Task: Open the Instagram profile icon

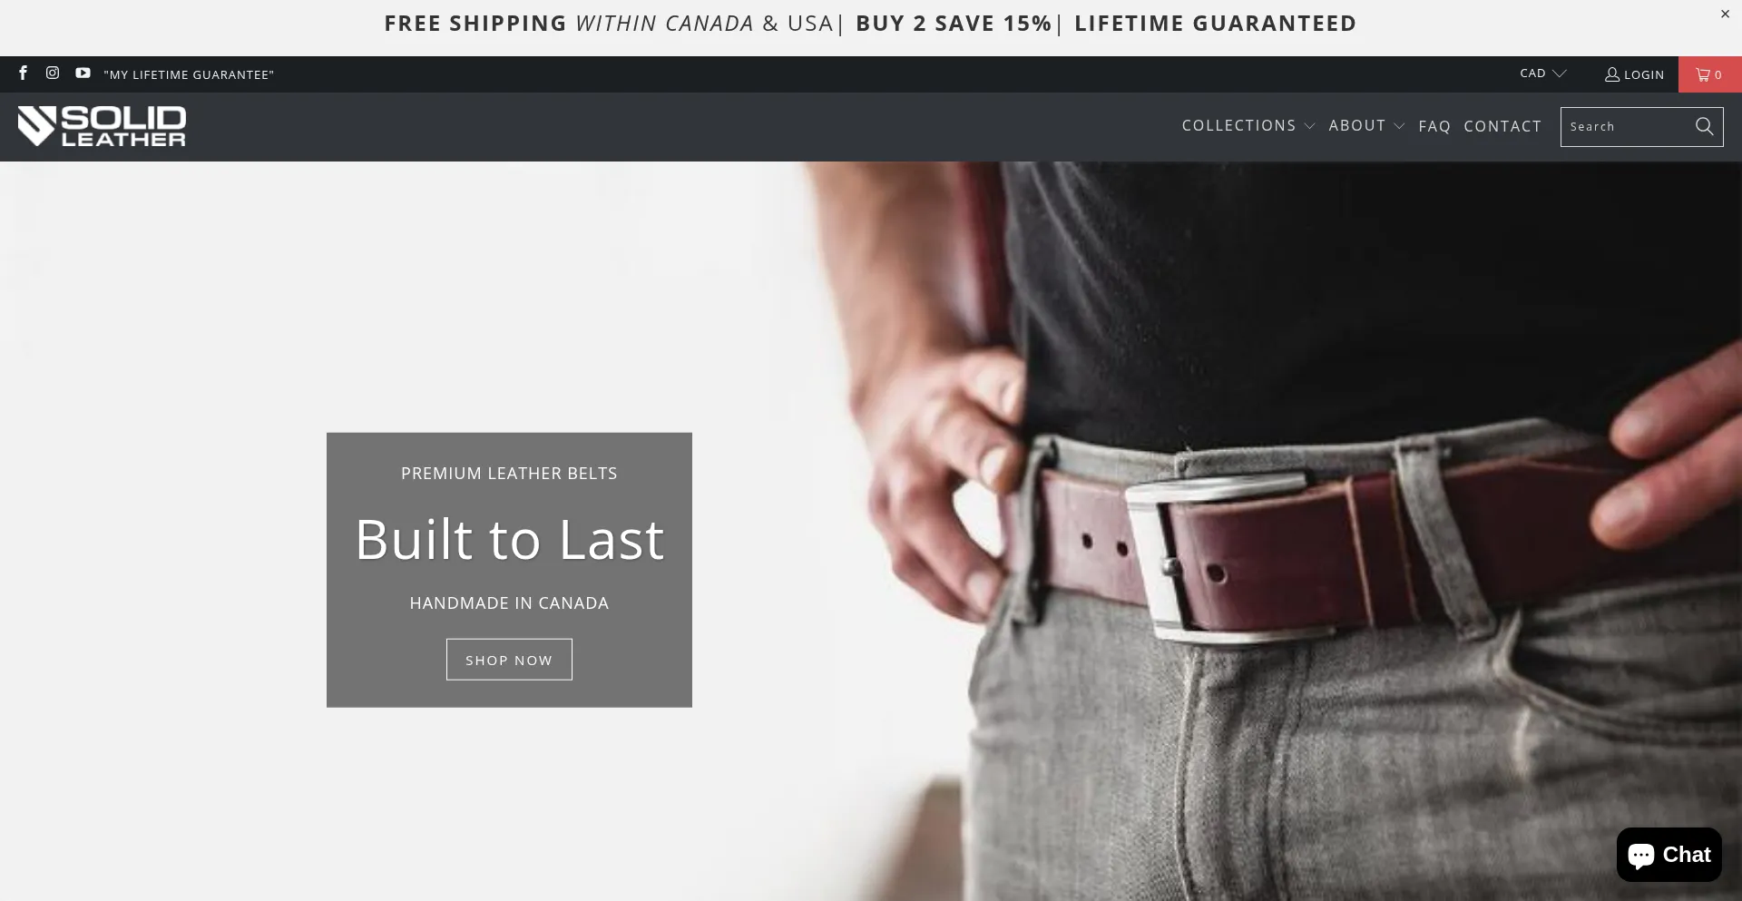Action: tap(53, 73)
